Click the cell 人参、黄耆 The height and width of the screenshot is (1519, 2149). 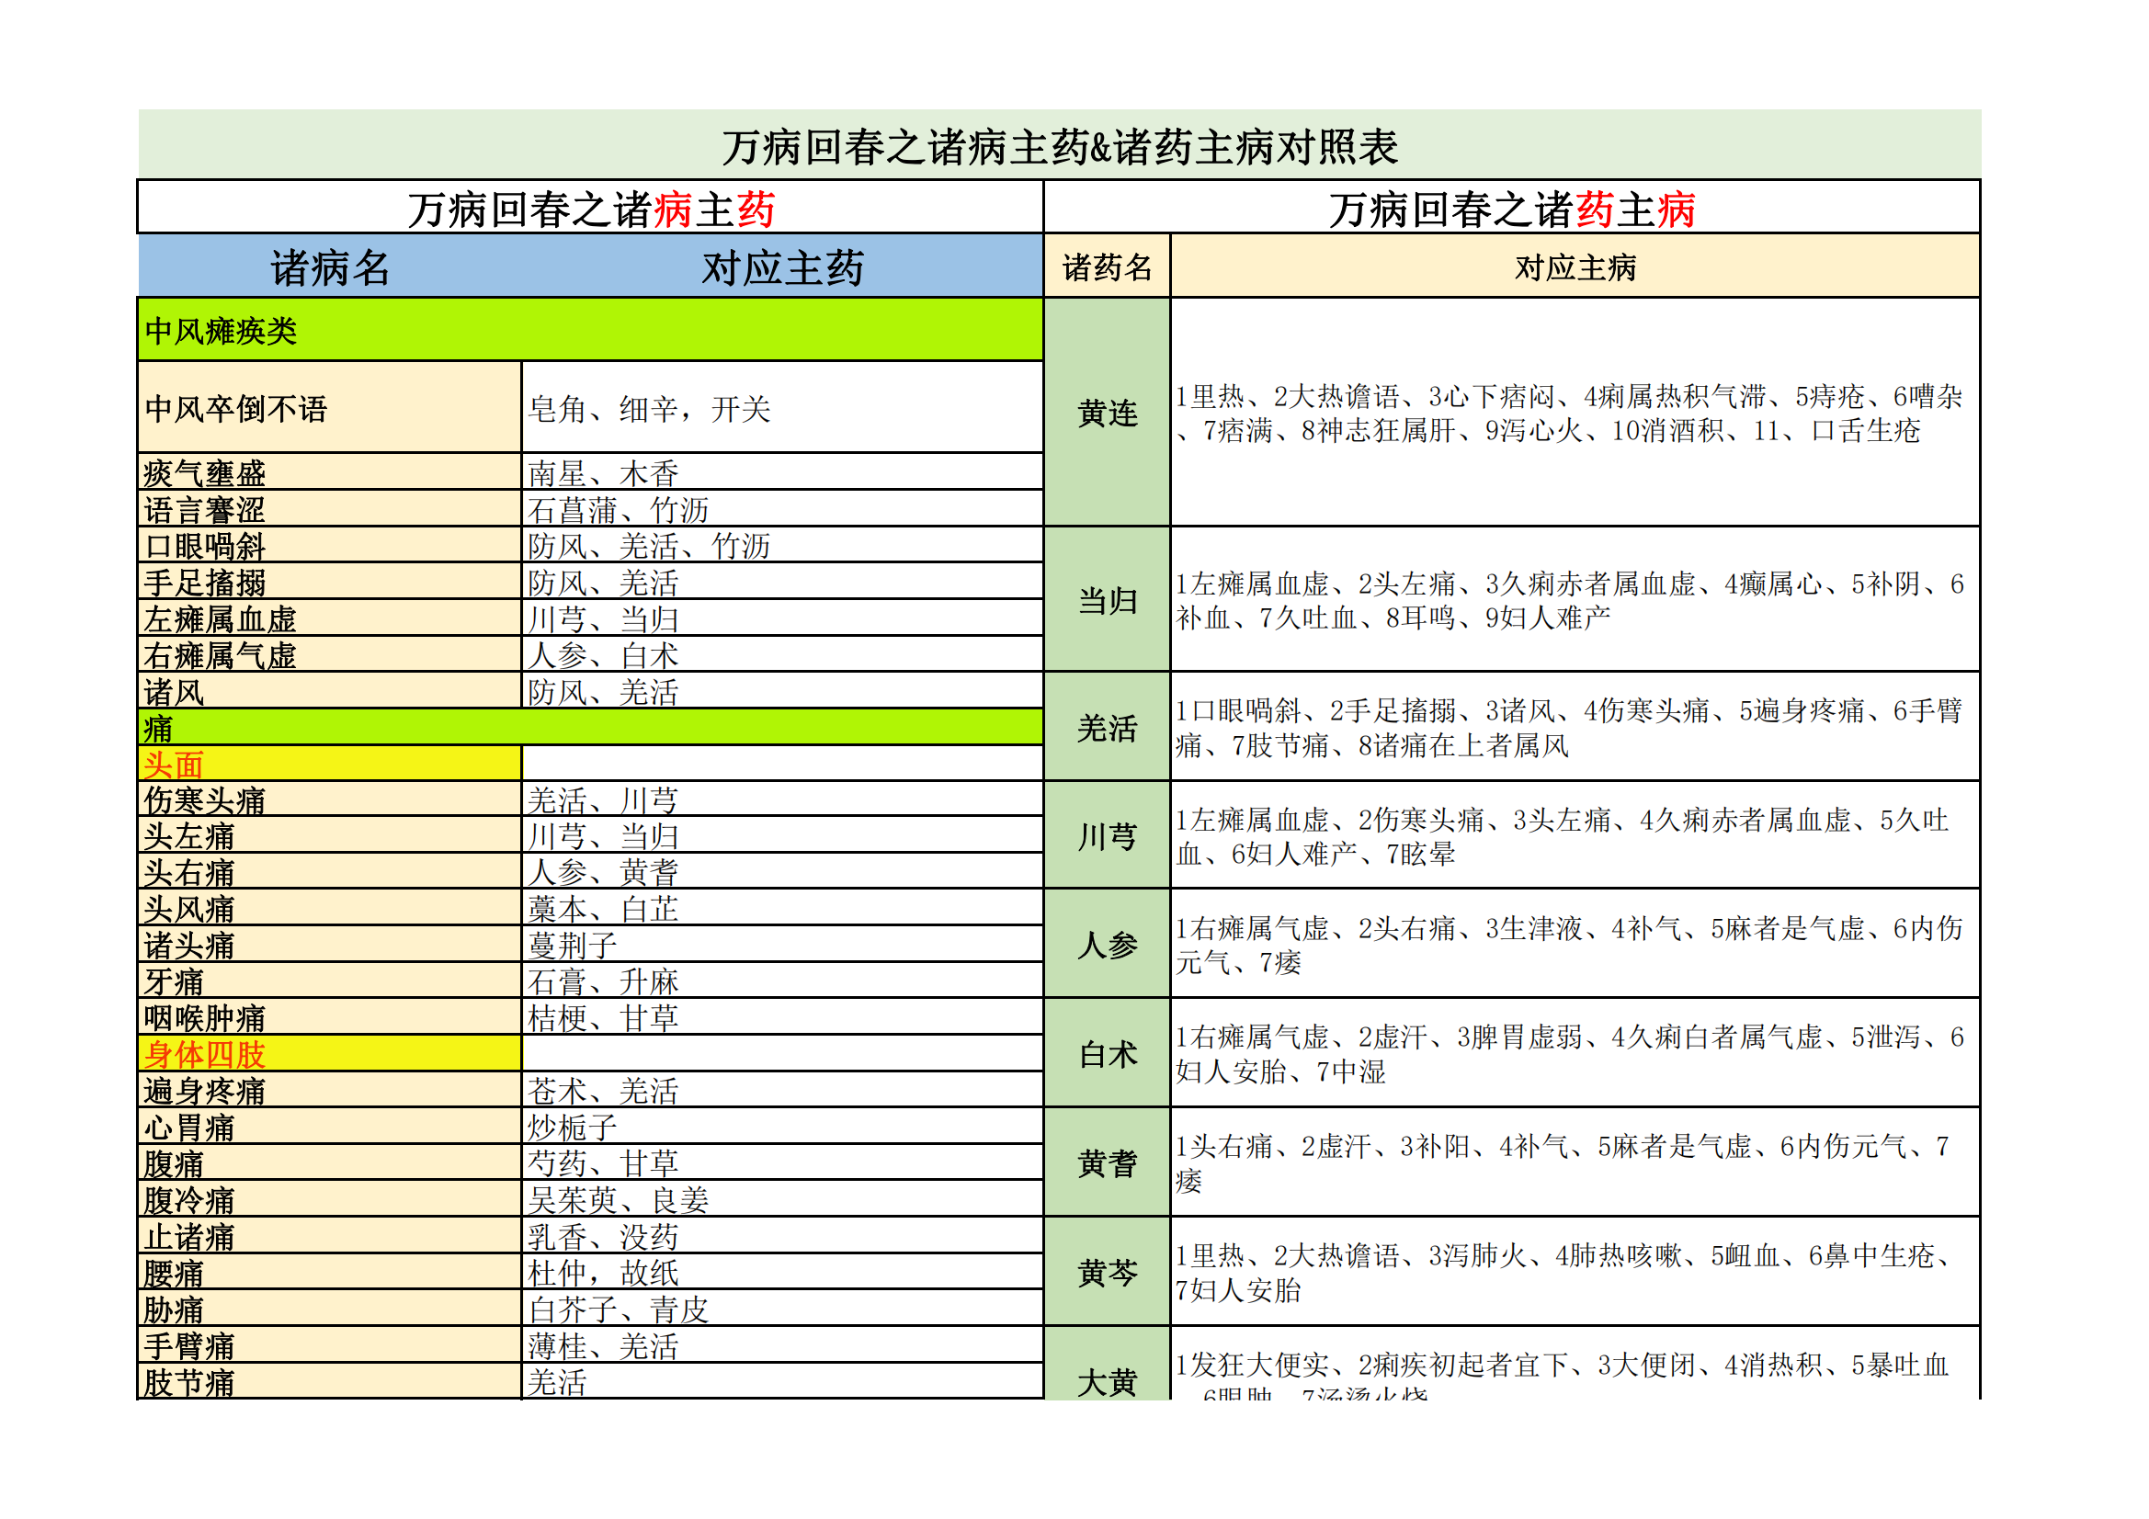(x=782, y=871)
